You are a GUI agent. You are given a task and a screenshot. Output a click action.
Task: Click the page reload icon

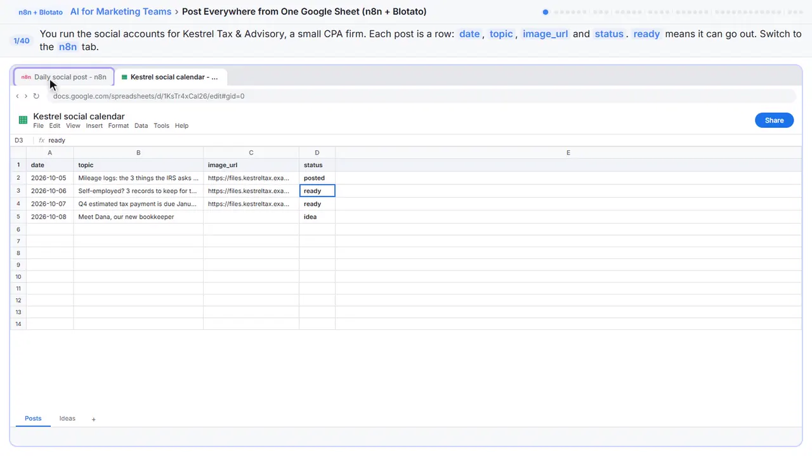(36, 96)
